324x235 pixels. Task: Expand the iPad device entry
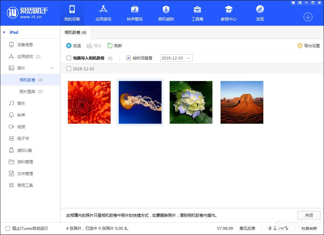(x=4, y=32)
